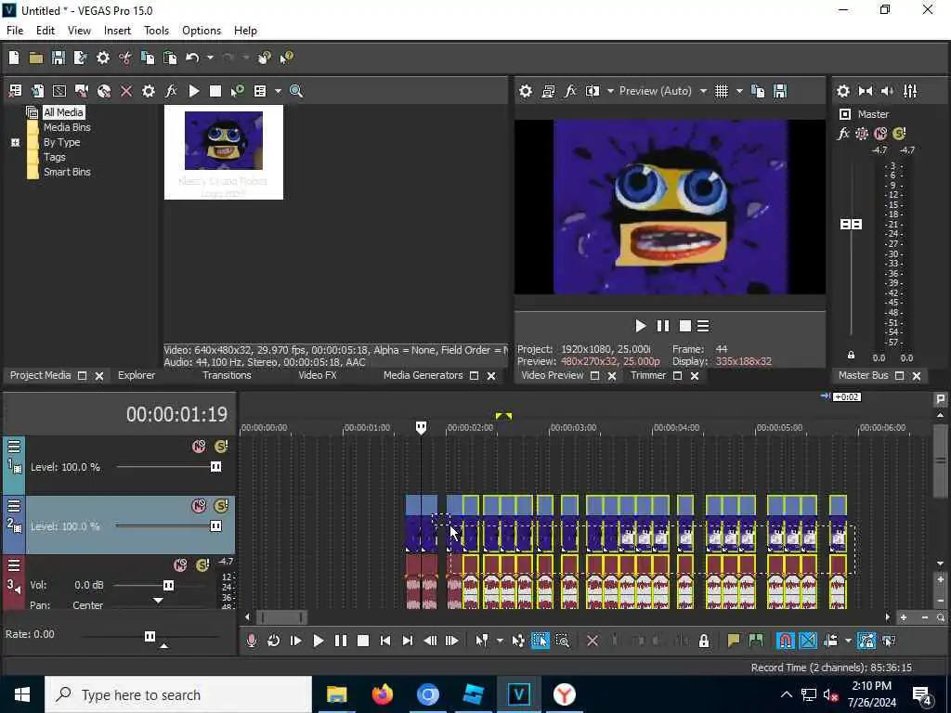This screenshot has width=951, height=713.
Task: Save the preview snapshot to file
Action: tap(780, 91)
